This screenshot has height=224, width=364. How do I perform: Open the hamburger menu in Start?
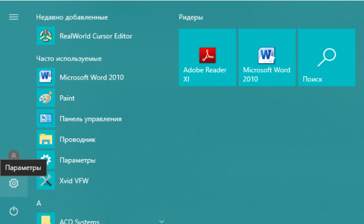point(14,17)
